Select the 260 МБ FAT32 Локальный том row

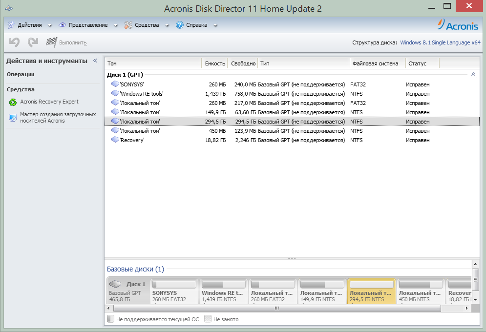click(292, 103)
